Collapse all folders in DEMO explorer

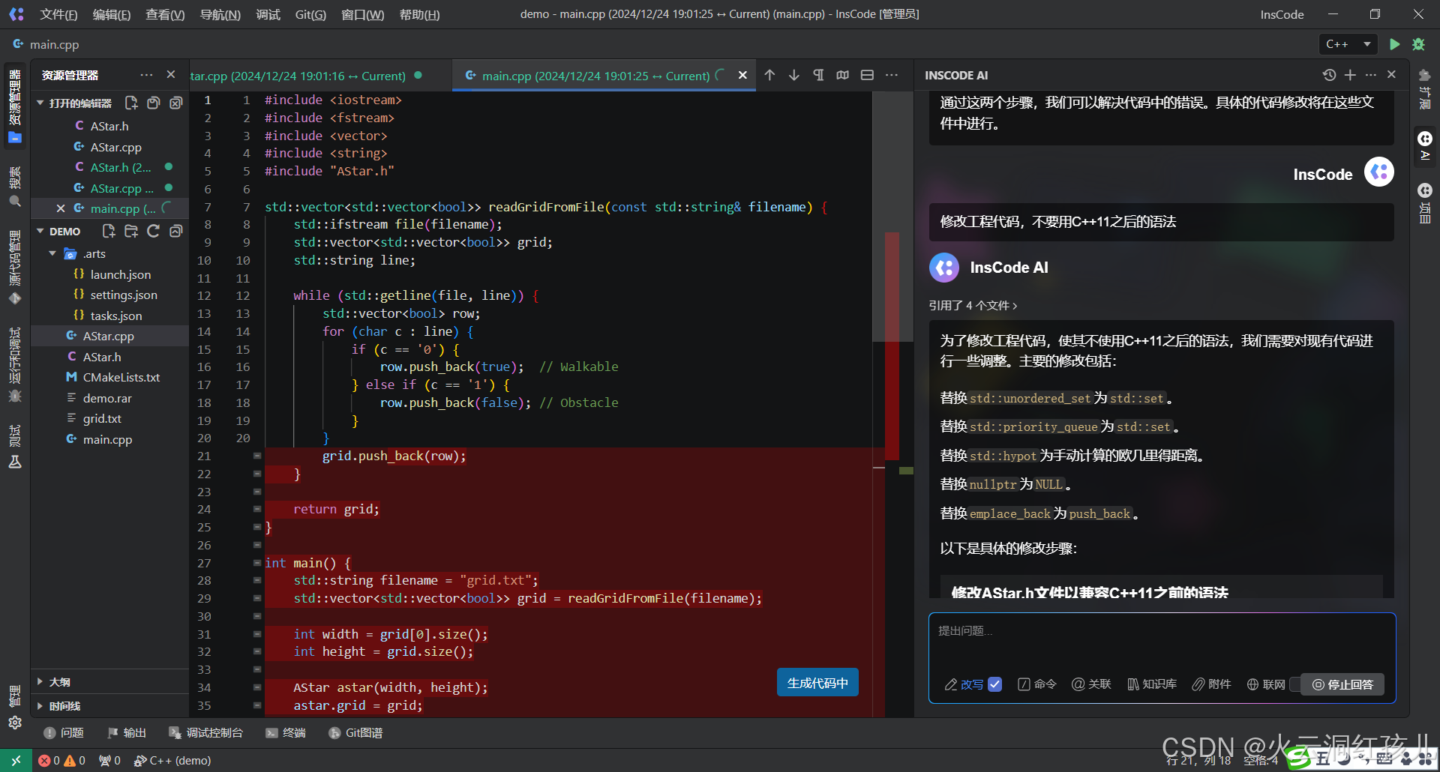coord(176,231)
